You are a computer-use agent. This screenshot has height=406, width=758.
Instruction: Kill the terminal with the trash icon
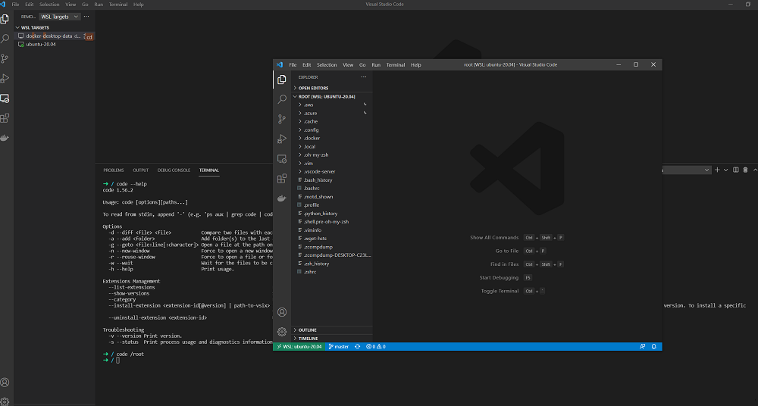pyautogui.click(x=745, y=170)
